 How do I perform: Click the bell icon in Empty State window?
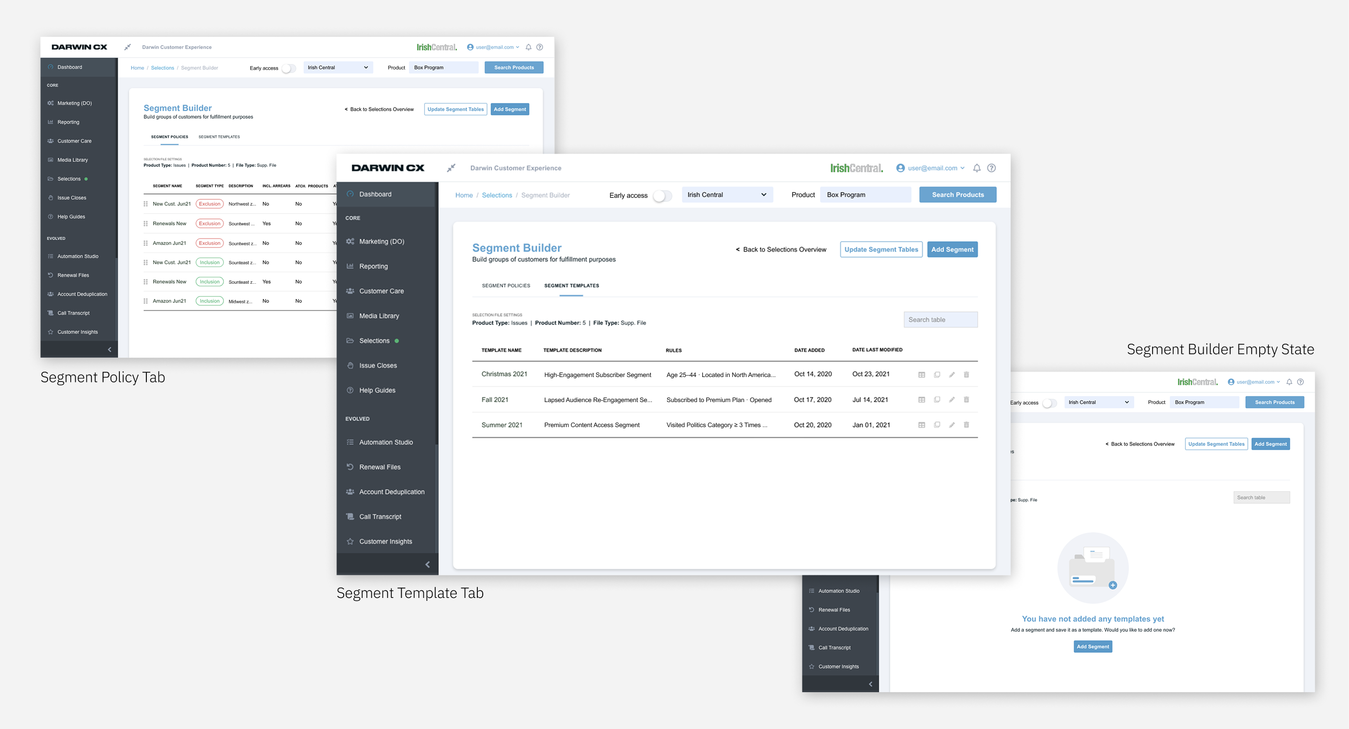1289,382
